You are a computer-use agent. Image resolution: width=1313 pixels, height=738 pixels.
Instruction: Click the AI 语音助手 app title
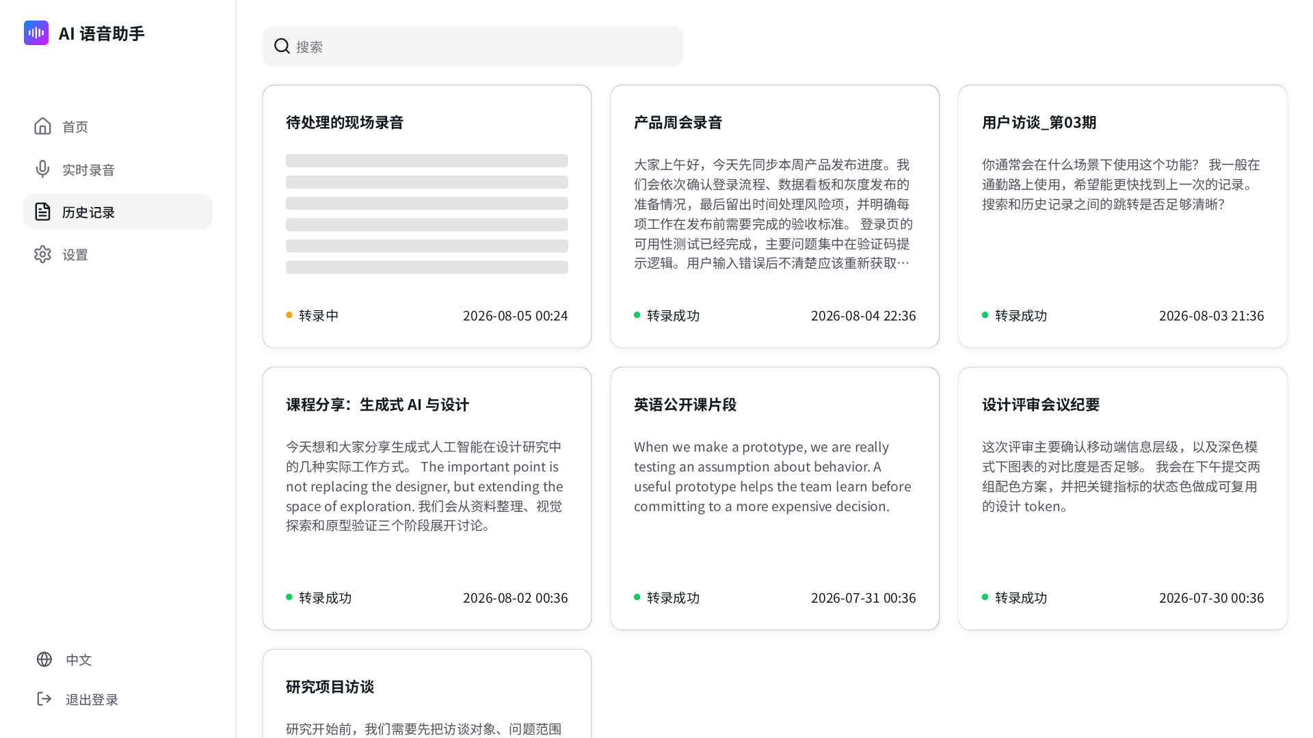click(x=102, y=33)
